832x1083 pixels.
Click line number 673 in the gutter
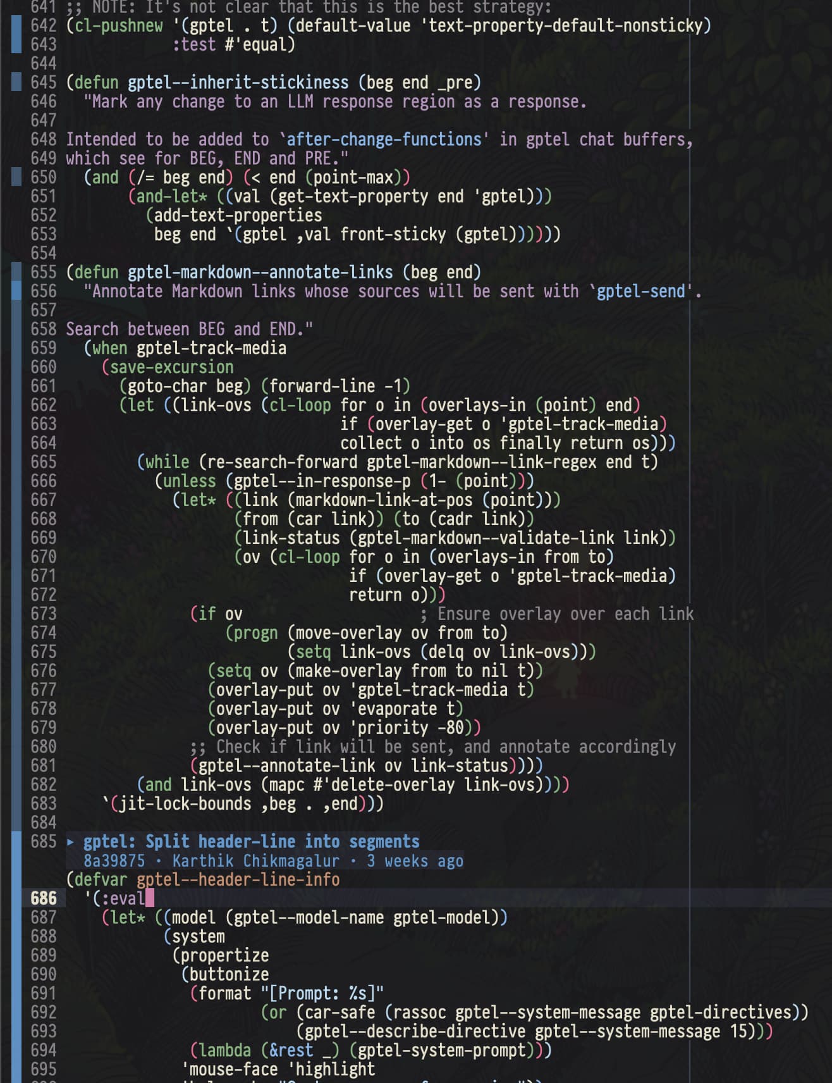tap(43, 614)
